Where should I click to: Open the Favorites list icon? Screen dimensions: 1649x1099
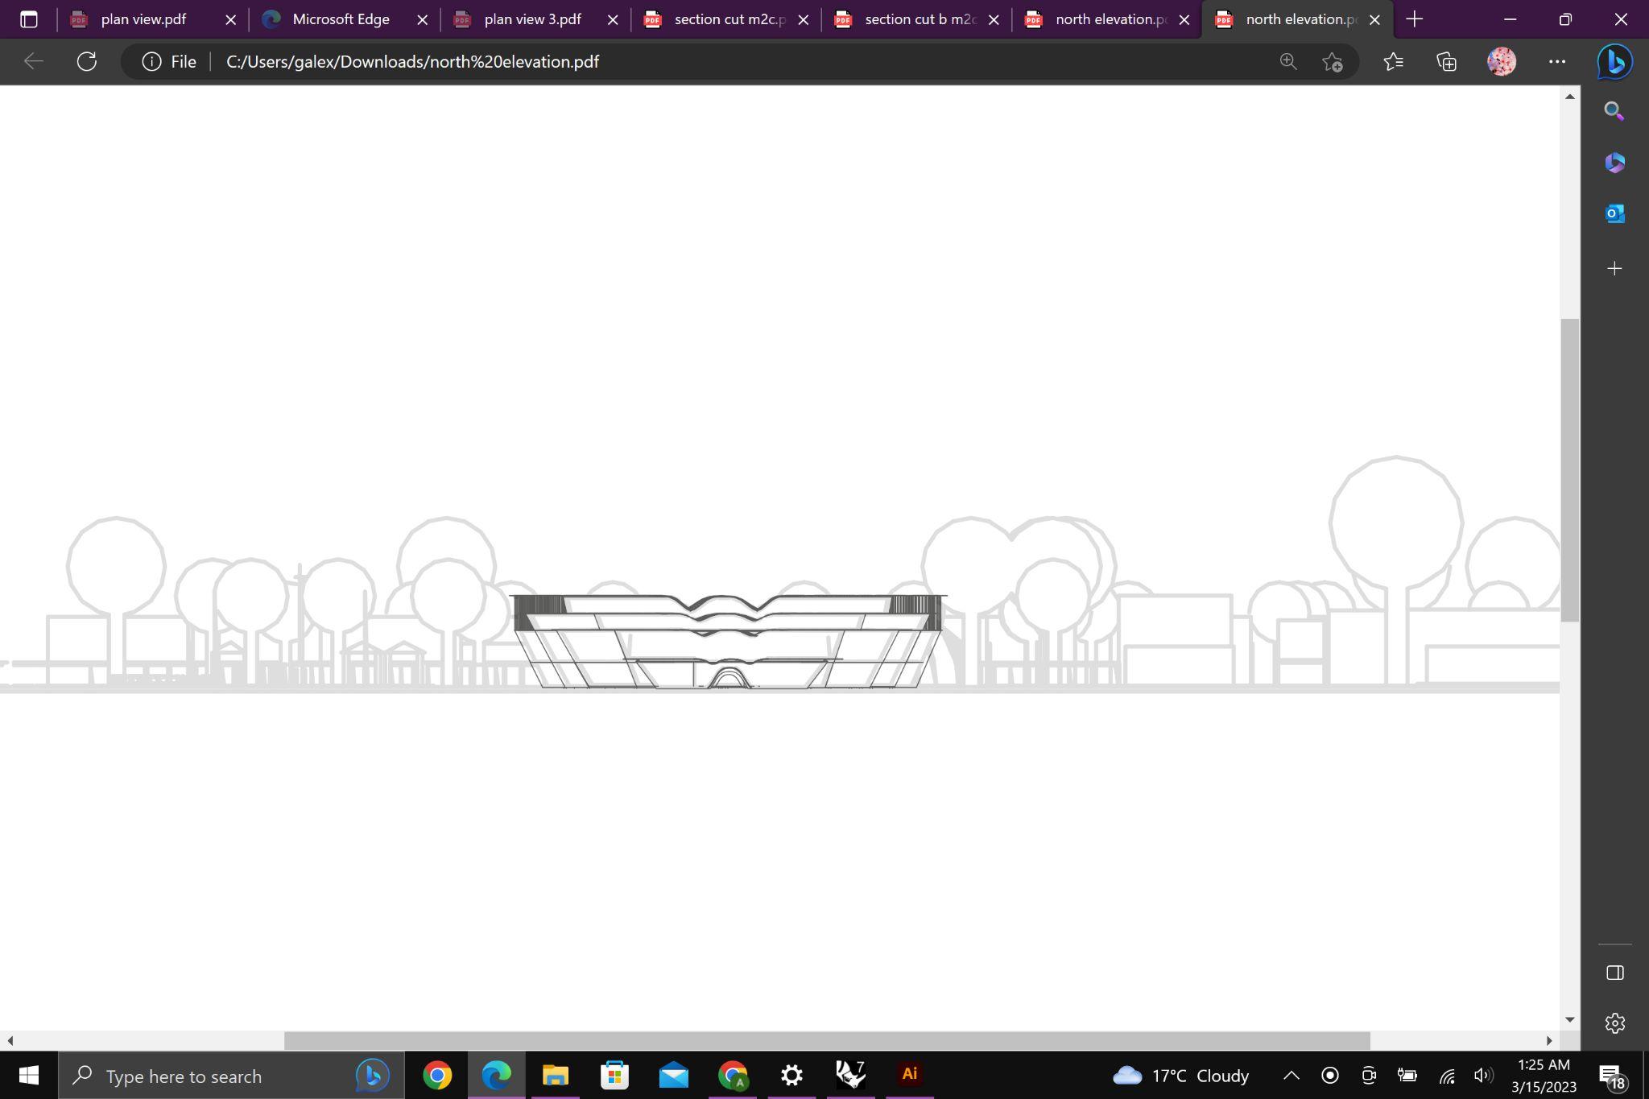(x=1393, y=62)
